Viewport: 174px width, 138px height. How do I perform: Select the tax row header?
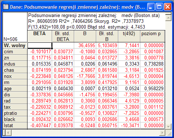pos(15,107)
